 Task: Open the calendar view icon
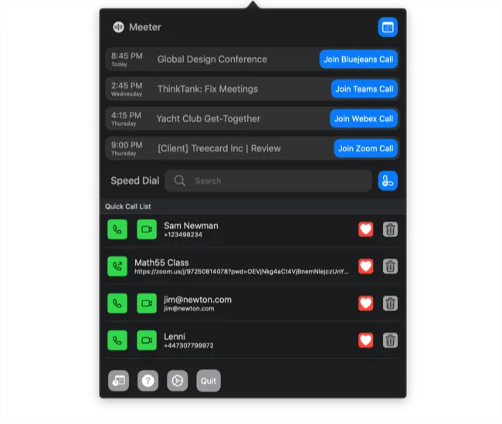click(x=388, y=27)
